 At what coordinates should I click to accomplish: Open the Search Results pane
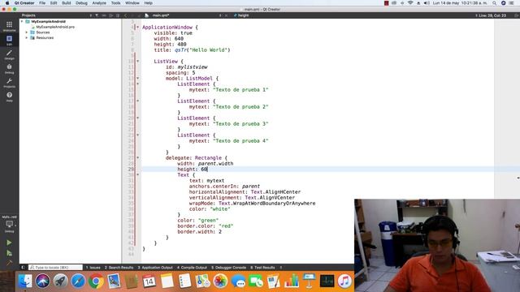(x=119, y=268)
